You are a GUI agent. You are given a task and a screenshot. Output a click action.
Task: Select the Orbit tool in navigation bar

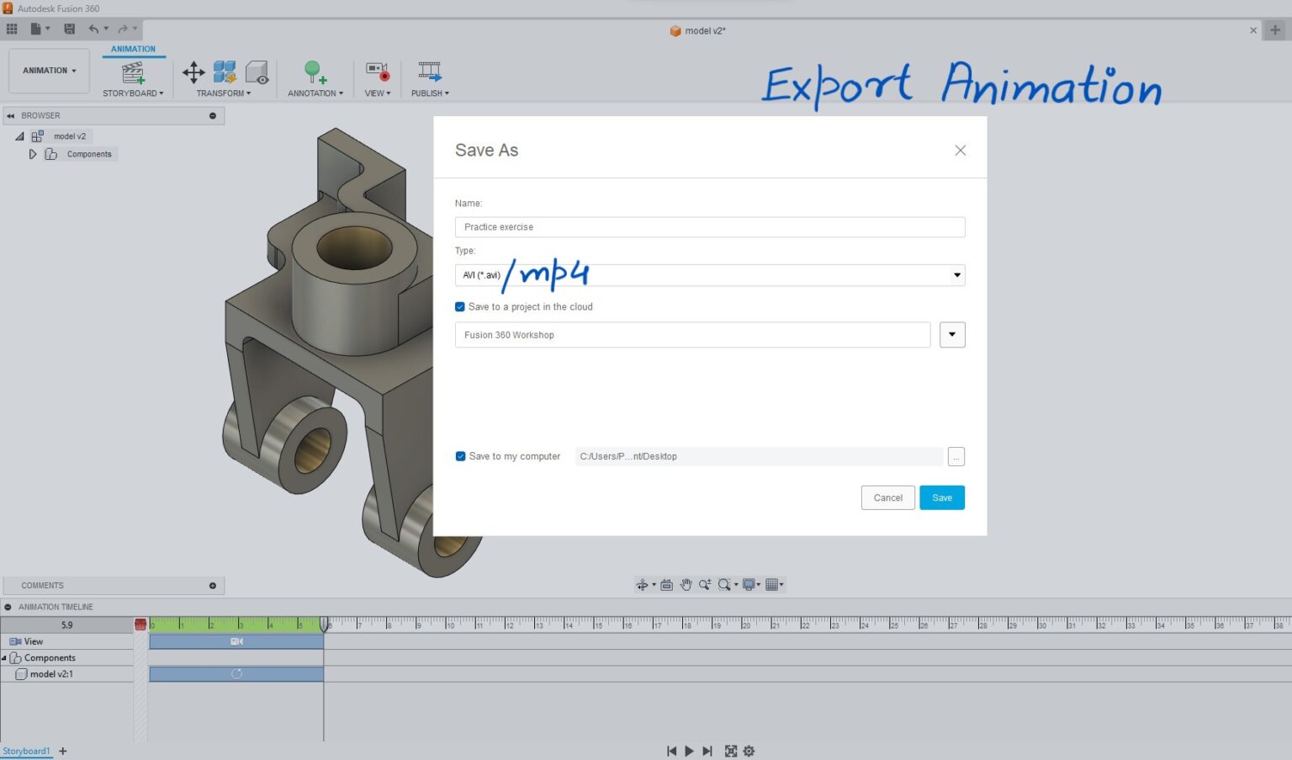643,584
